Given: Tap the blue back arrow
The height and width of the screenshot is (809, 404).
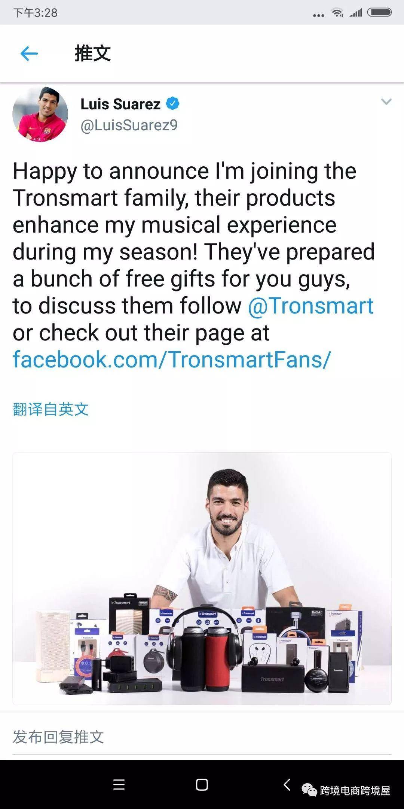Looking at the screenshot, I should click(x=29, y=54).
